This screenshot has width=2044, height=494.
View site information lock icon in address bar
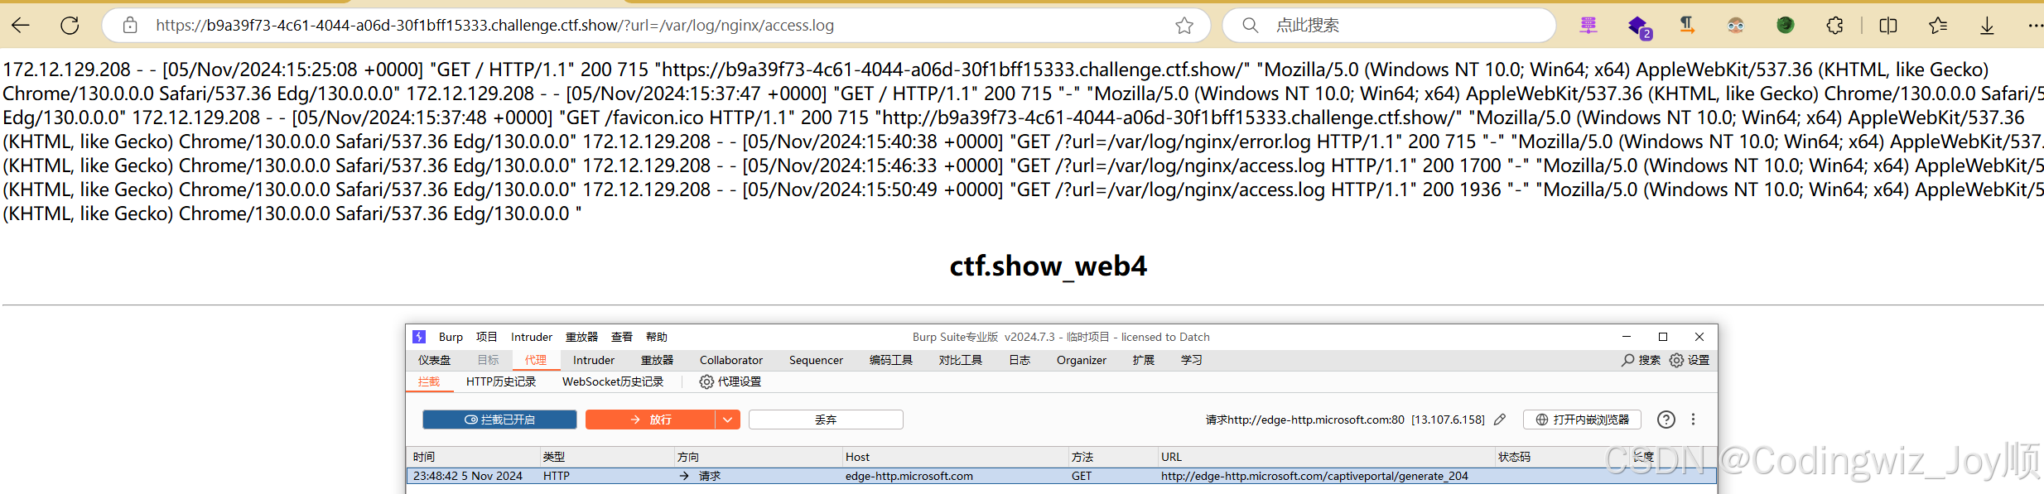pos(130,26)
